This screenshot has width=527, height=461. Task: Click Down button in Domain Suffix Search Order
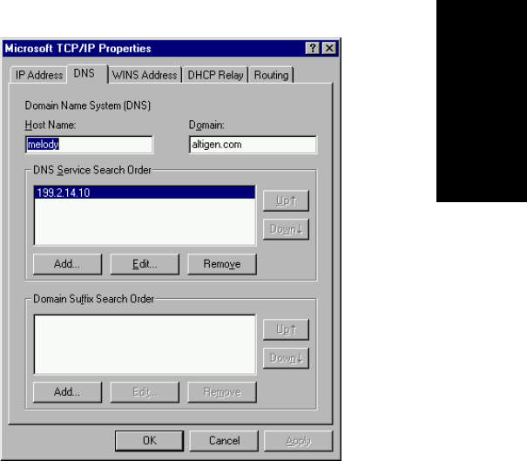point(286,358)
